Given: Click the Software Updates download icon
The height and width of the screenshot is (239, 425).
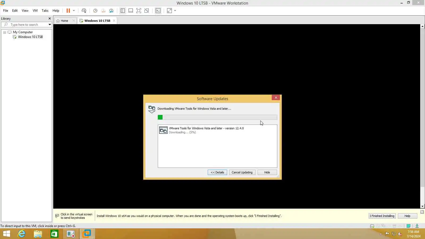Looking at the screenshot, I should click(152, 109).
